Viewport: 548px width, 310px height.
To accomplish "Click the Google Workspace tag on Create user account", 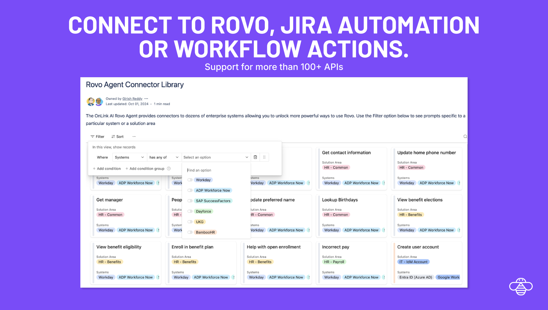I will coord(448,277).
